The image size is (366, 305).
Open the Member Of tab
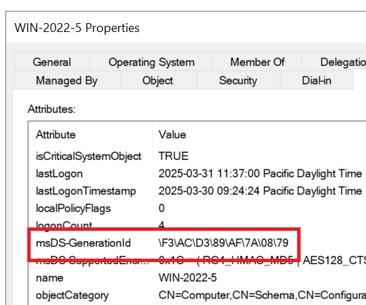tap(257, 62)
